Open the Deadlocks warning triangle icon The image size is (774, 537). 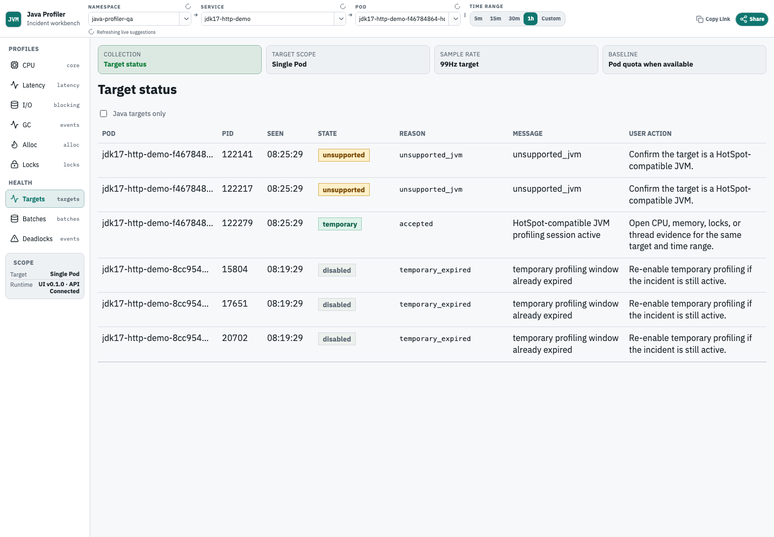pyautogui.click(x=15, y=238)
